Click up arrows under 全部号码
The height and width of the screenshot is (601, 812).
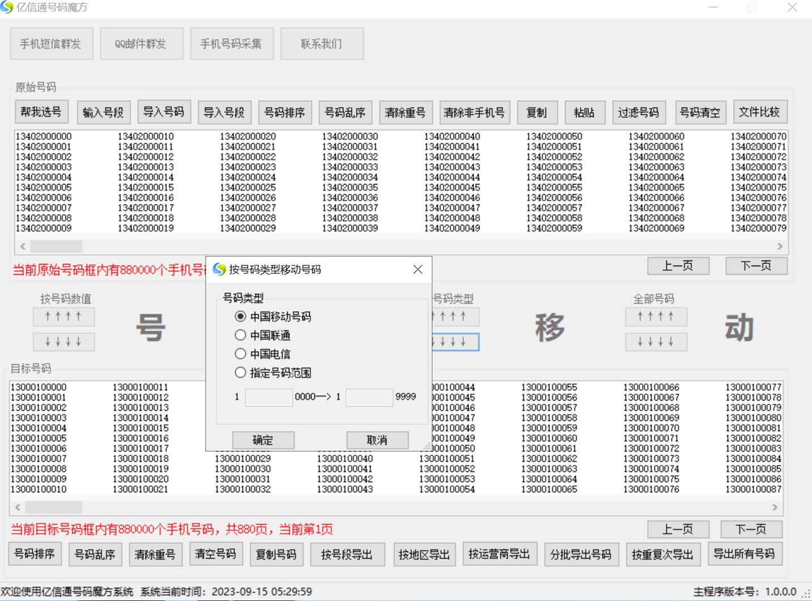(x=656, y=316)
